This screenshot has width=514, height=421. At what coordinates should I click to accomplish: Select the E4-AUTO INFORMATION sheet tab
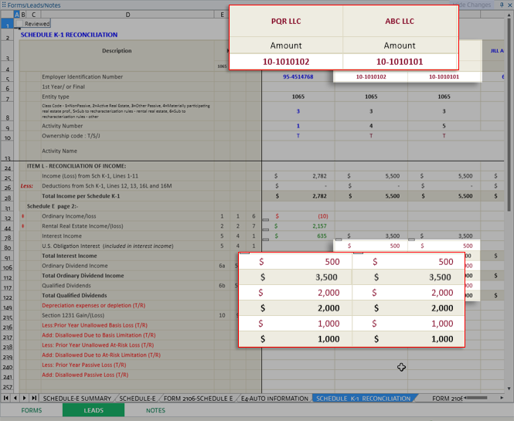[274, 399]
